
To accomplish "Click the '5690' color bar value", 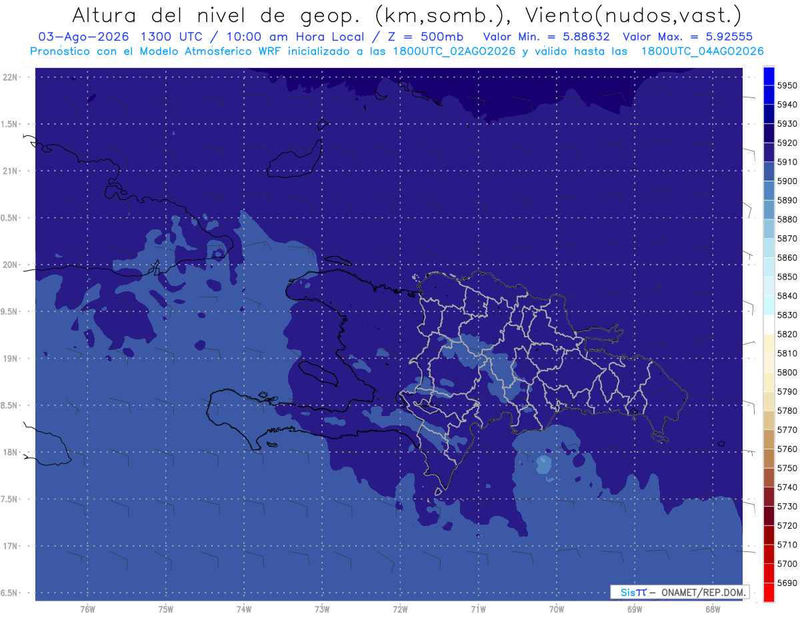I will pyautogui.click(x=787, y=583).
